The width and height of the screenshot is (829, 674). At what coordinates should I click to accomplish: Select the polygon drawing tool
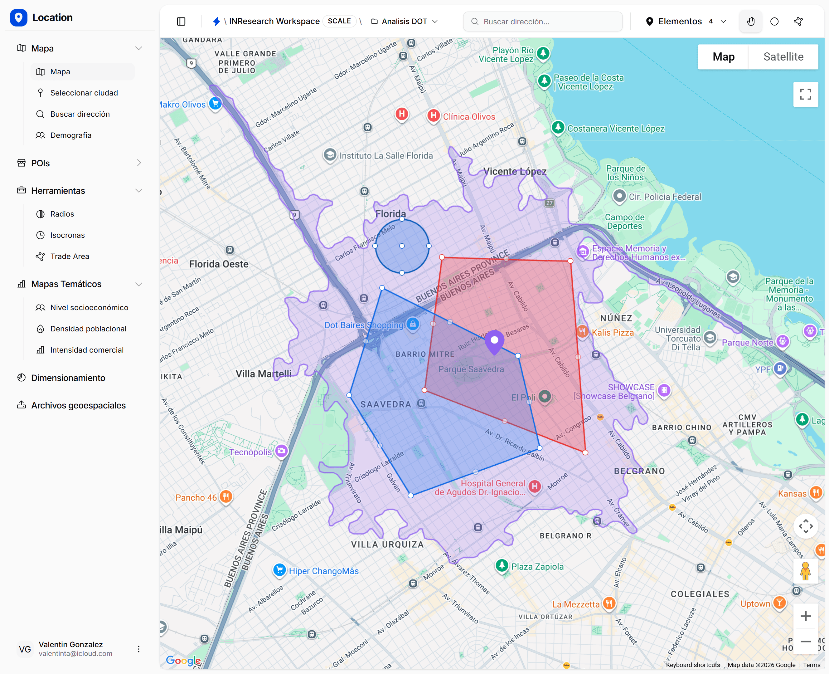click(x=798, y=21)
